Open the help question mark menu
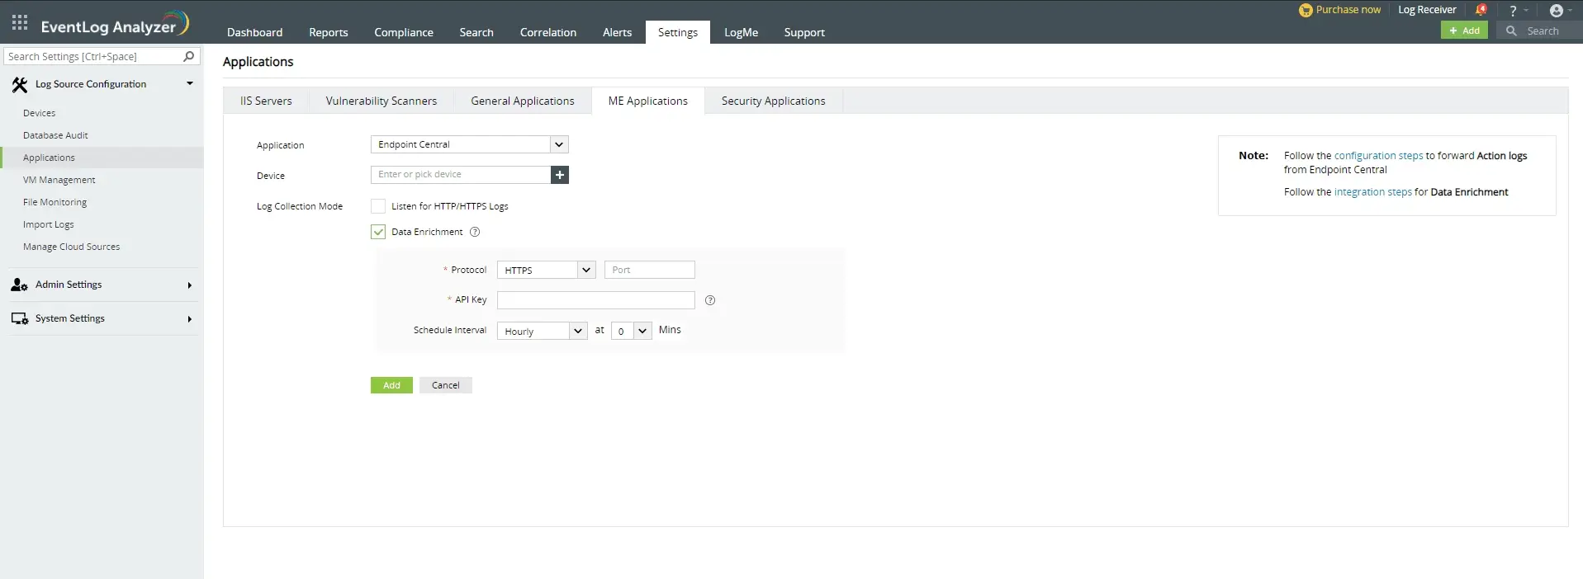This screenshot has width=1583, height=579. pos(1513,11)
